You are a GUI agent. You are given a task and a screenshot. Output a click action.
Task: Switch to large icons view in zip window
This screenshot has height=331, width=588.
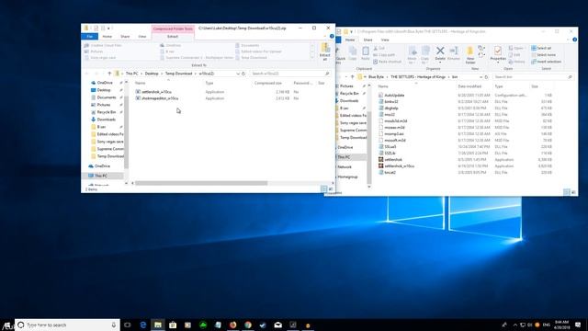point(331,188)
